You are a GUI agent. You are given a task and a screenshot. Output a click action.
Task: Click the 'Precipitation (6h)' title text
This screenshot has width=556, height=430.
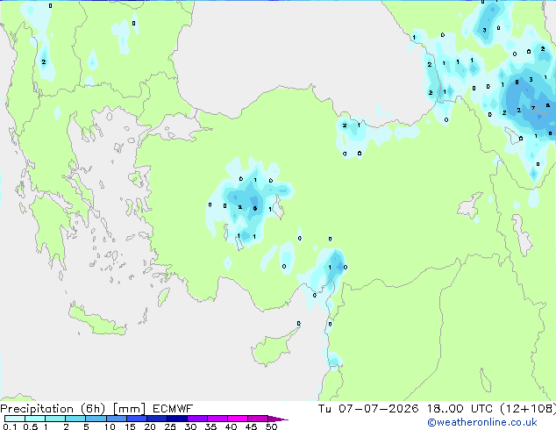click(53, 409)
